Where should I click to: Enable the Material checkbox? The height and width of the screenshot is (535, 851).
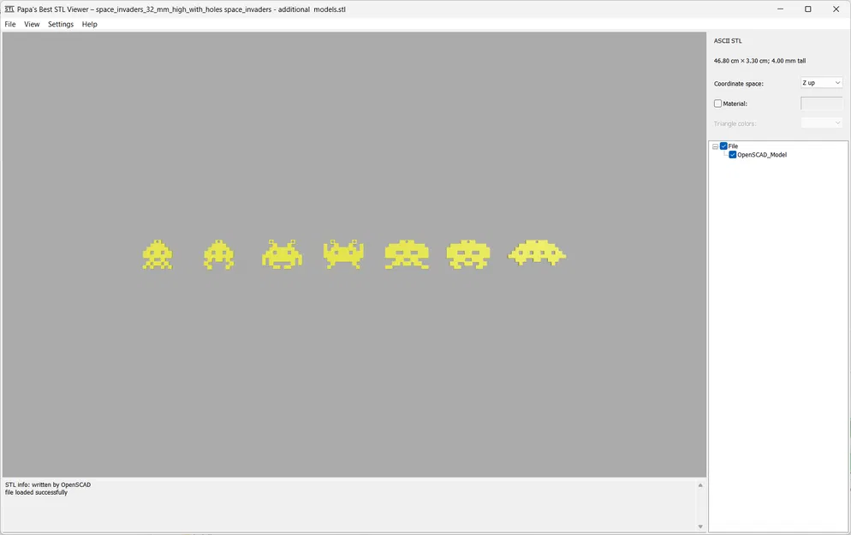(x=718, y=104)
